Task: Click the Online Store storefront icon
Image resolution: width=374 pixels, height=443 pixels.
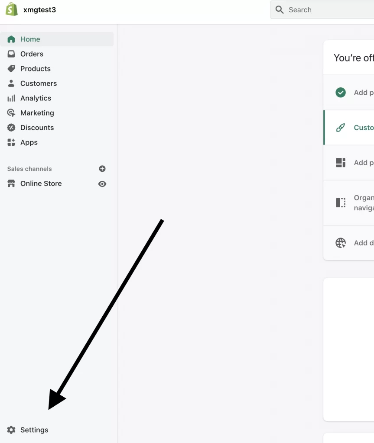Action: tap(11, 183)
